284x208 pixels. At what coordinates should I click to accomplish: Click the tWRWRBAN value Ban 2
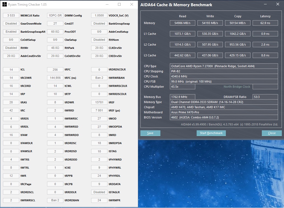(99, 78)
